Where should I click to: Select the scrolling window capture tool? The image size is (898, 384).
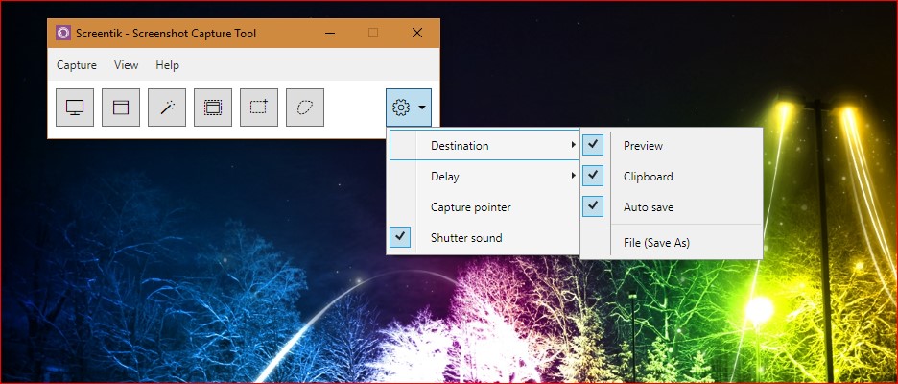click(213, 108)
